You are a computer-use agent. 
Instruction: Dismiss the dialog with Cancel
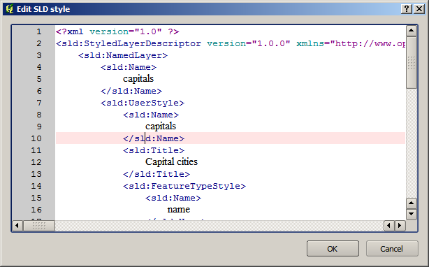[392, 249]
